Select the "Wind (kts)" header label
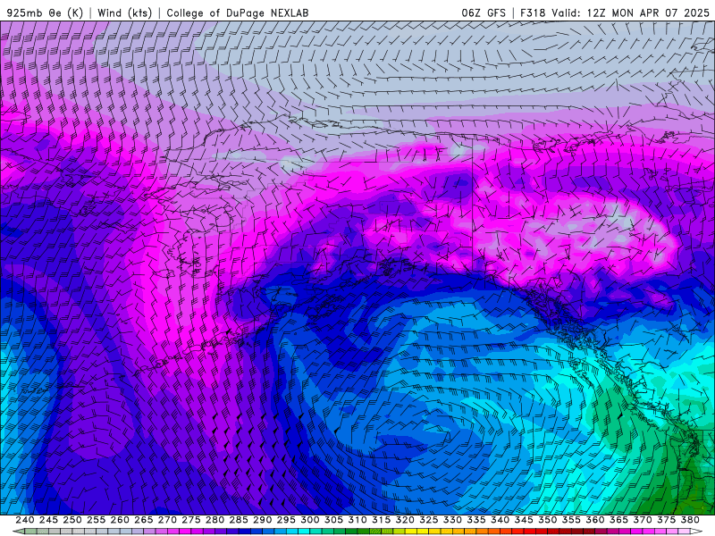The width and height of the screenshot is (715, 536). pos(124,13)
